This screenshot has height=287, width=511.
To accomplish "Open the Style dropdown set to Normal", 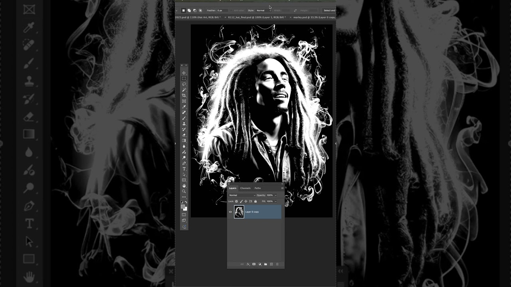I will coord(263,10).
